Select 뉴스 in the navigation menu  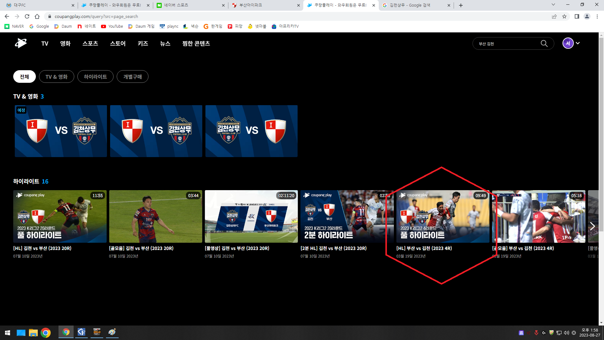[165, 43]
